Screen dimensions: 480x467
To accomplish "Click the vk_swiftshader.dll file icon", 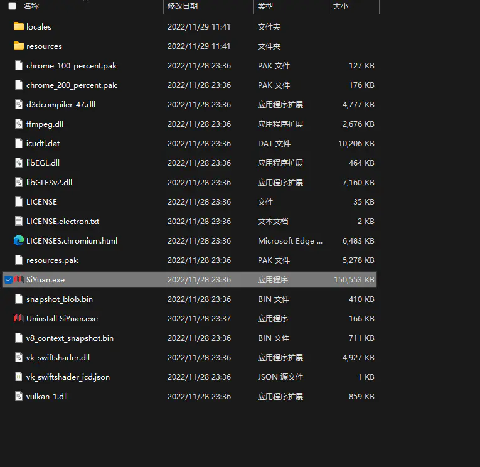I will coord(19,357).
